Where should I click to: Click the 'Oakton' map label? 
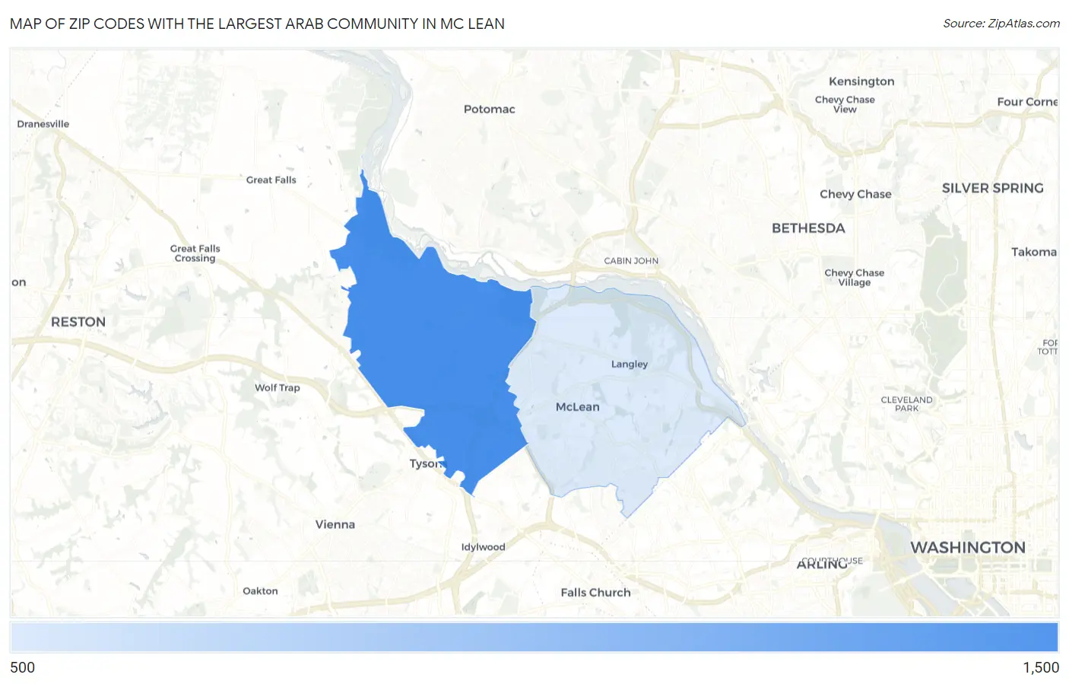[x=260, y=591]
